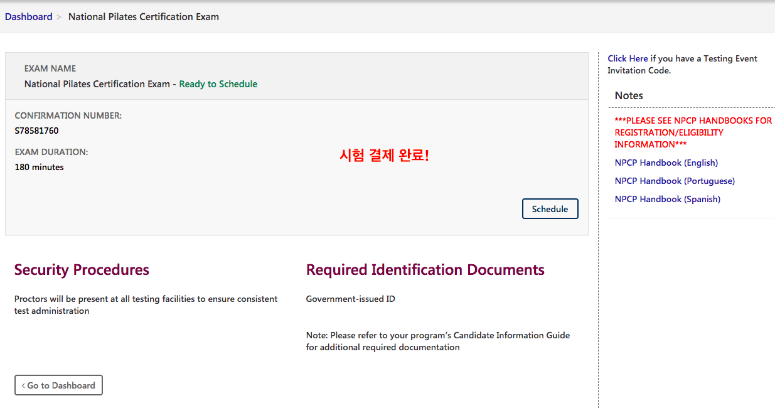
Task: Click the 180 minutes duration value
Action: pos(39,167)
